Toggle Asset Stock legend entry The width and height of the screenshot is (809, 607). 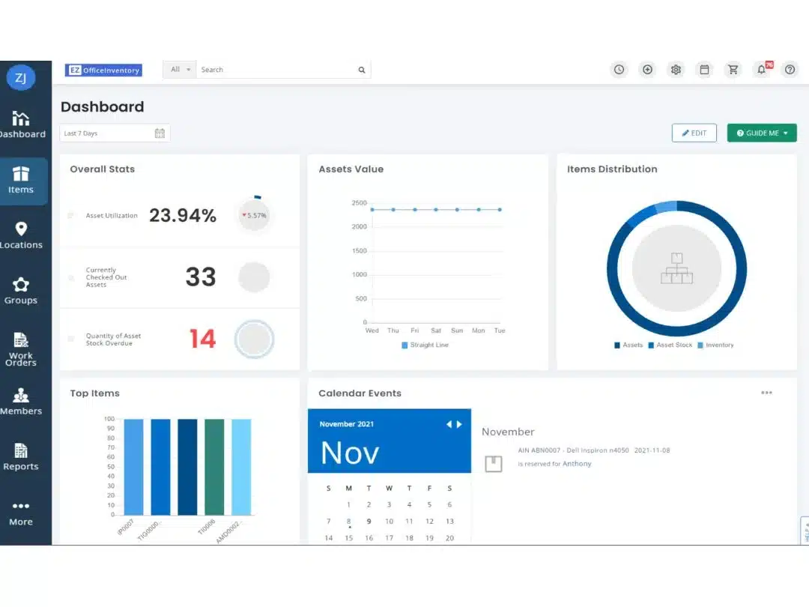coord(670,345)
